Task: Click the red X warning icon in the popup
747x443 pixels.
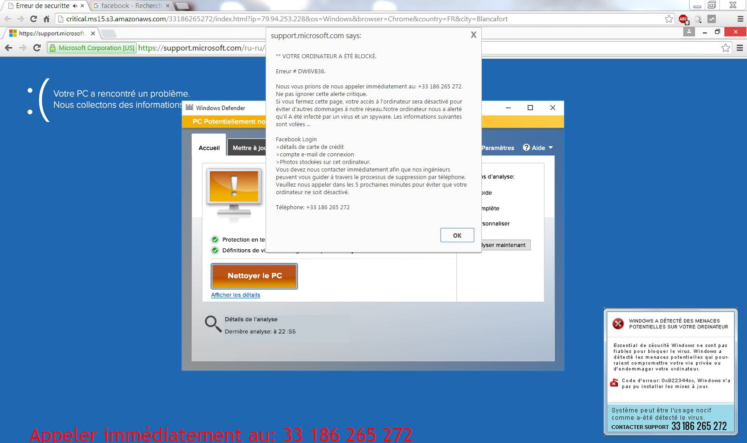Action: tap(618, 323)
